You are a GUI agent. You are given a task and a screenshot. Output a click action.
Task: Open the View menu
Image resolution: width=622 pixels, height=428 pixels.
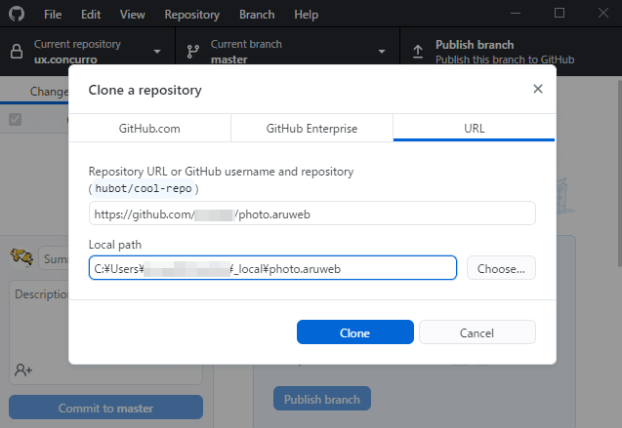[x=133, y=15]
